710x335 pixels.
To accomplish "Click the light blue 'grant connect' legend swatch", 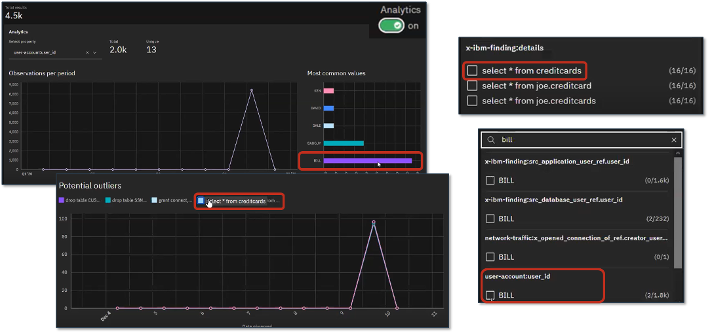I will (x=154, y=200).
